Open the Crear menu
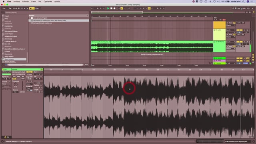The image size is (256, 144). click(x=33, y=2)
